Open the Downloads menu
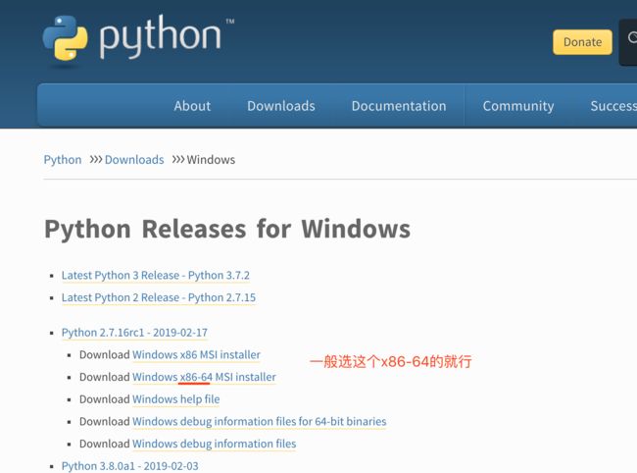This screenshot has height=473, width=637. pyautogui.click(x=281, y=106)
